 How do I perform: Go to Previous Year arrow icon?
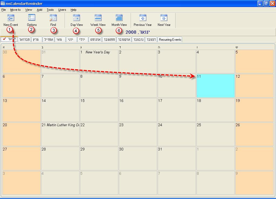tap(143, 18)
